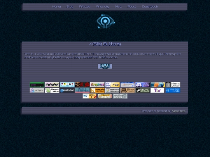This screenshot has width=210, height=157.
Task: Open the Home page from the navbar
Action: 56,7
